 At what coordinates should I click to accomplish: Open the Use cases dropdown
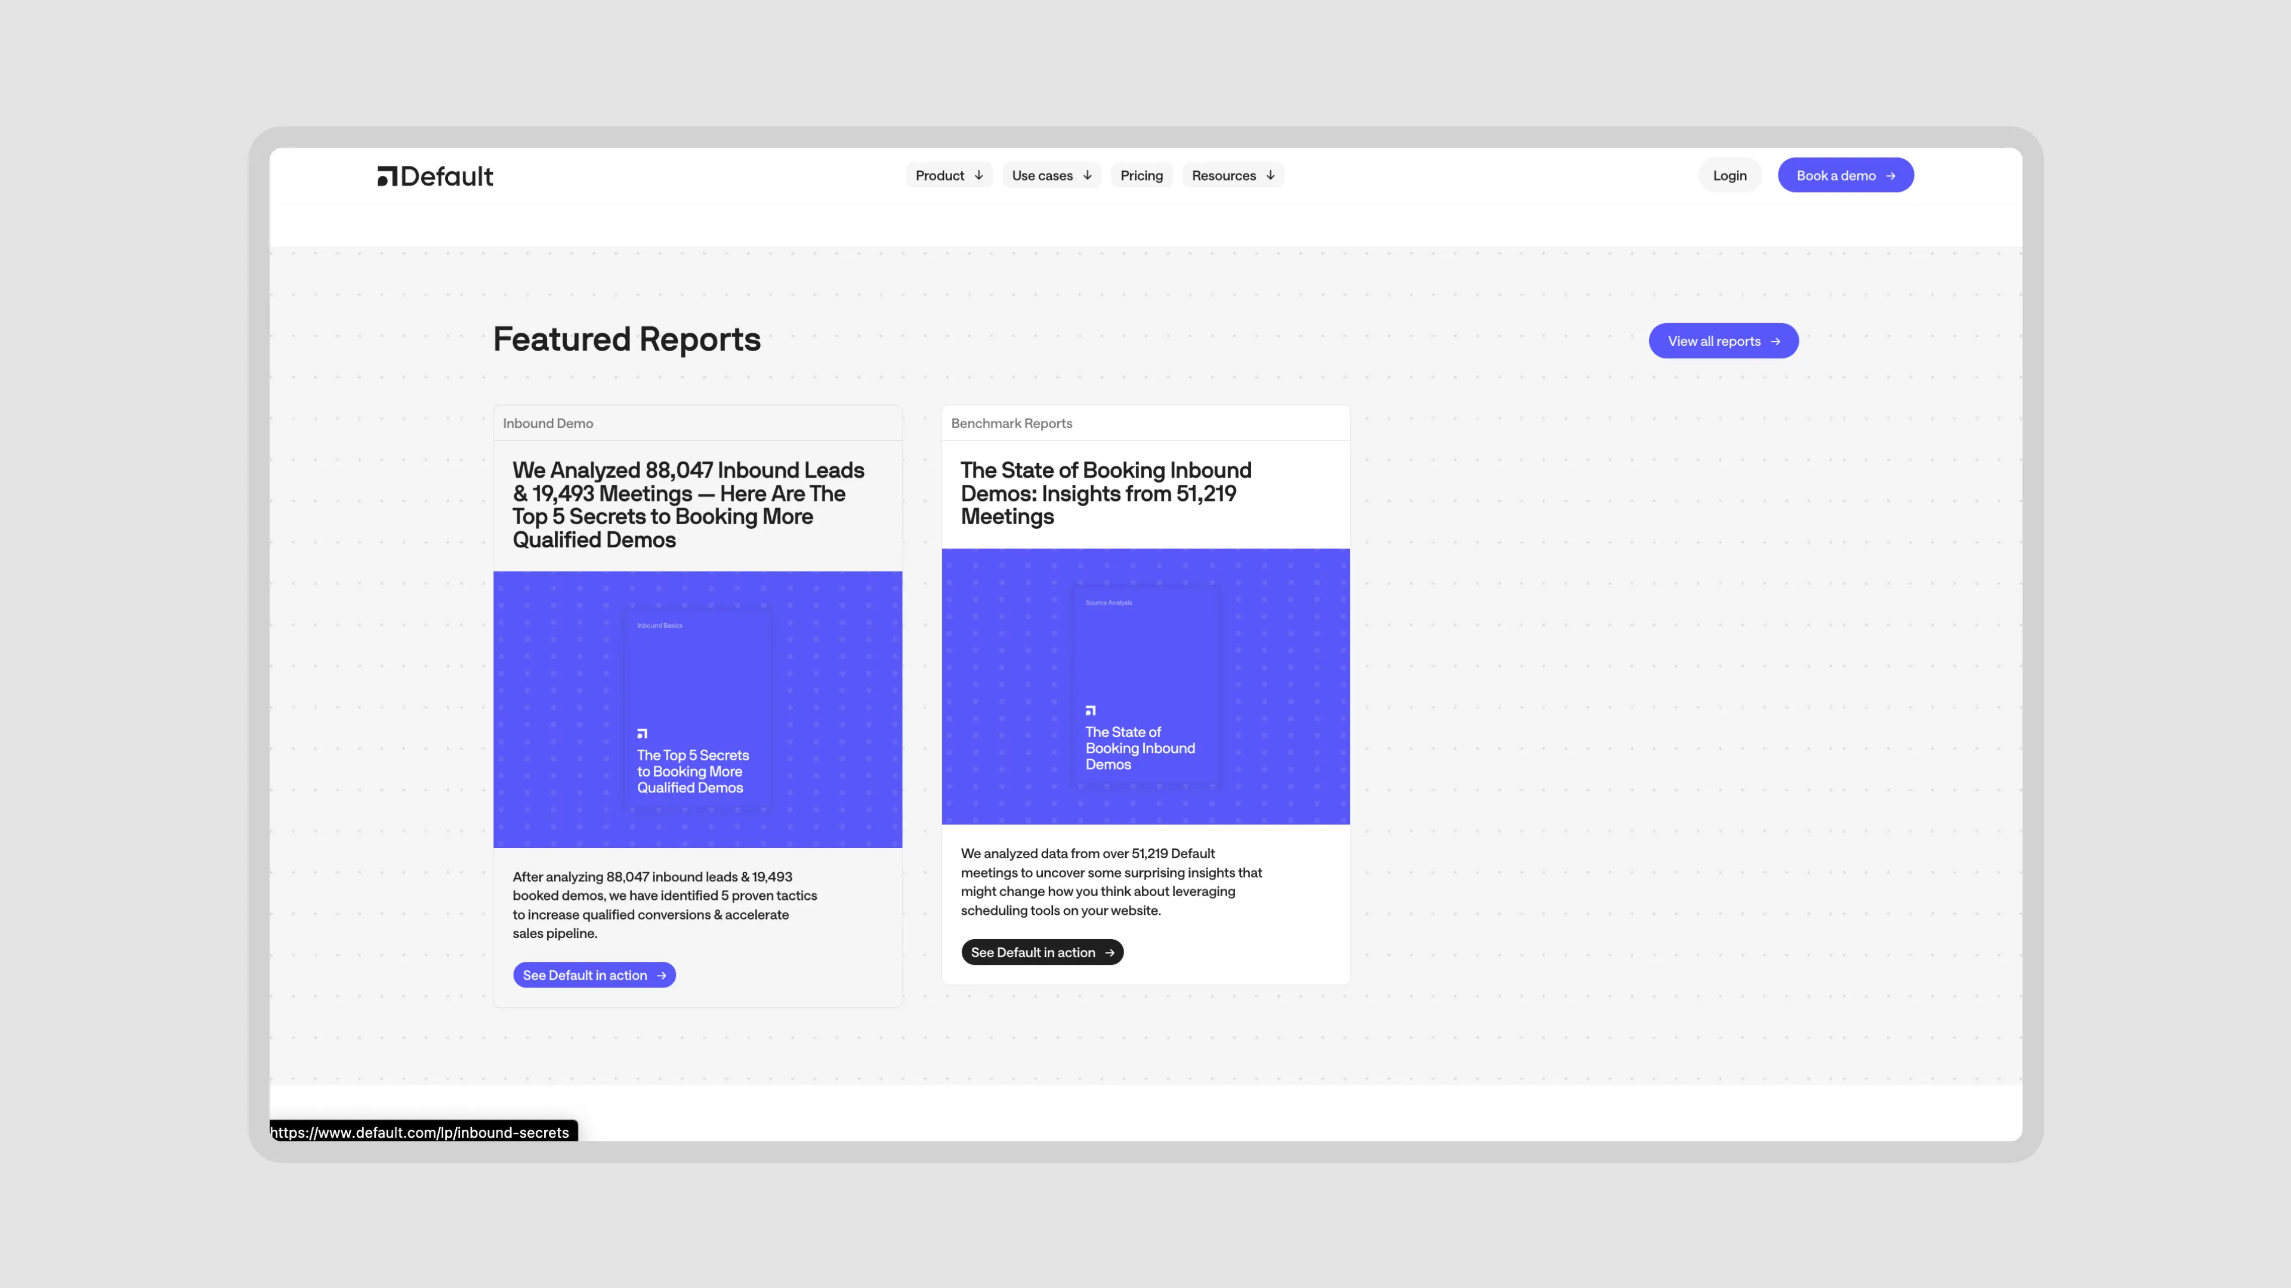coord(1050,175)
